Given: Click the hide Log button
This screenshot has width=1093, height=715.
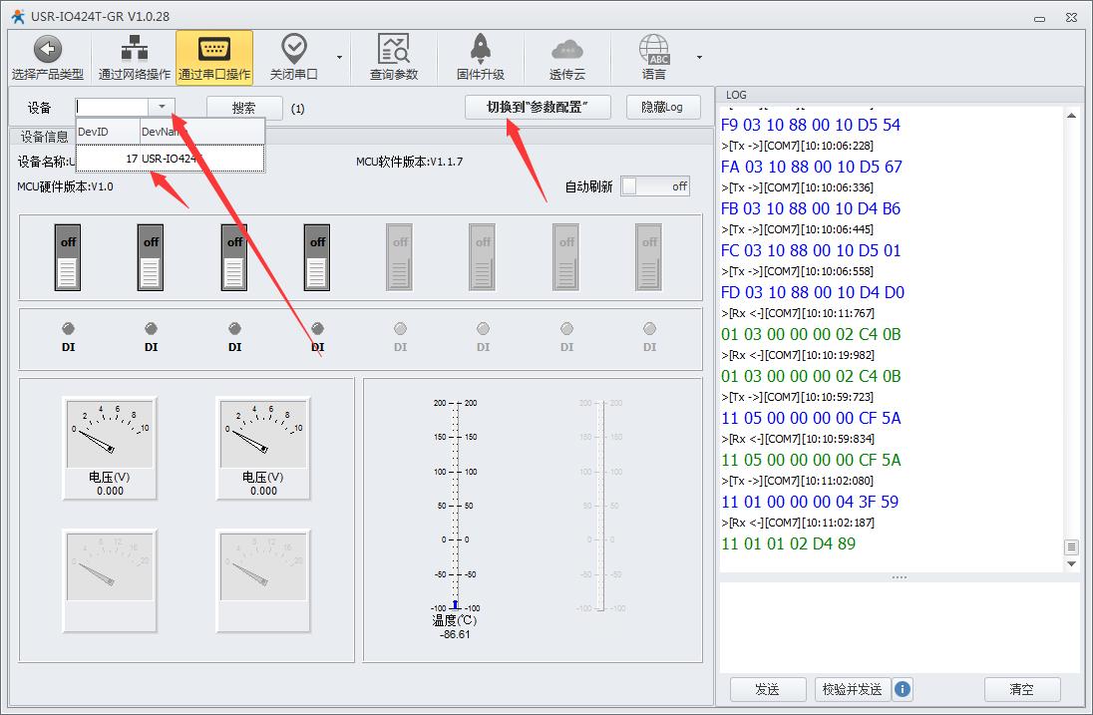Looking at the screenshot, I should point(663,107).
